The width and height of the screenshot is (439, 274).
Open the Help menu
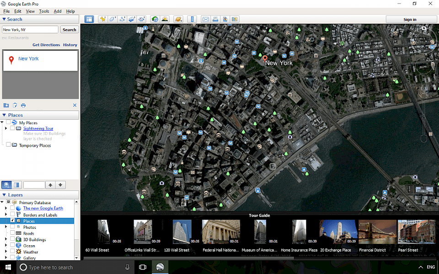coord(70,11)
